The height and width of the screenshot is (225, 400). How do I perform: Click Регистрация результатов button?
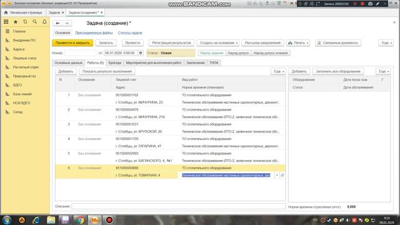point(171,43)
